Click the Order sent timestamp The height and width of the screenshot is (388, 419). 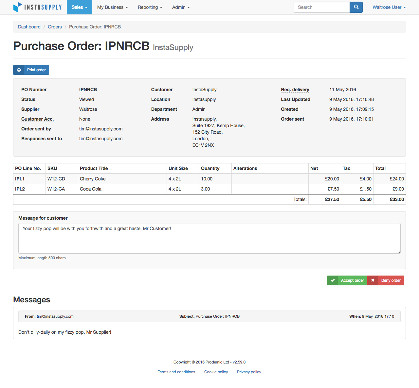pos(351,119)
